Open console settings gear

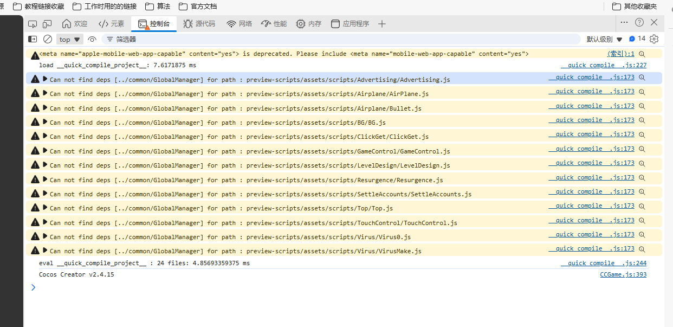(x=654, y=39)
